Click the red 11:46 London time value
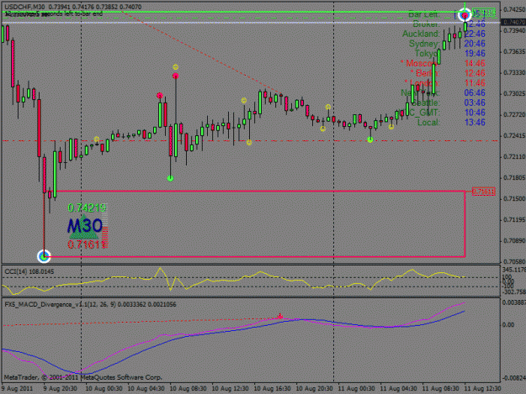The height and width of the screenshot is (394, 526). [475, 82]
